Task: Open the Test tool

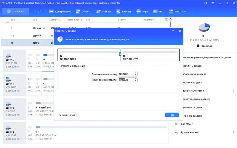Action: [158, 12]
